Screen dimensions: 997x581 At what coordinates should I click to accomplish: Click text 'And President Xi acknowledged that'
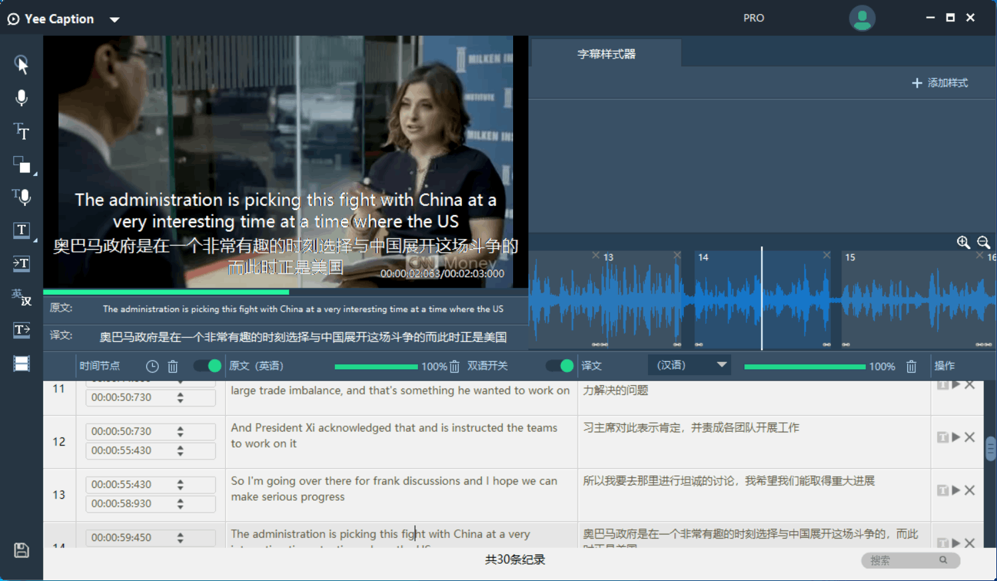click(323, 428)
